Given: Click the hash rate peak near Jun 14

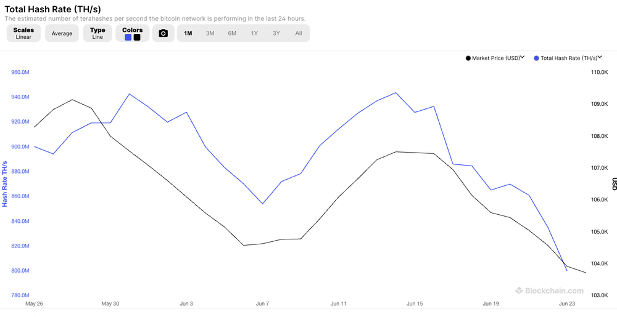Looking at the screenshot, I should click(395, 92).
